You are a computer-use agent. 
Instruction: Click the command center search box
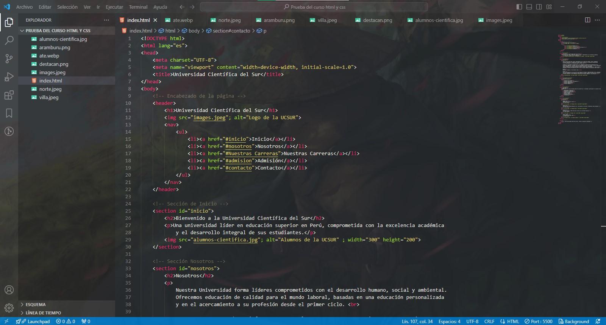(314, 7)
